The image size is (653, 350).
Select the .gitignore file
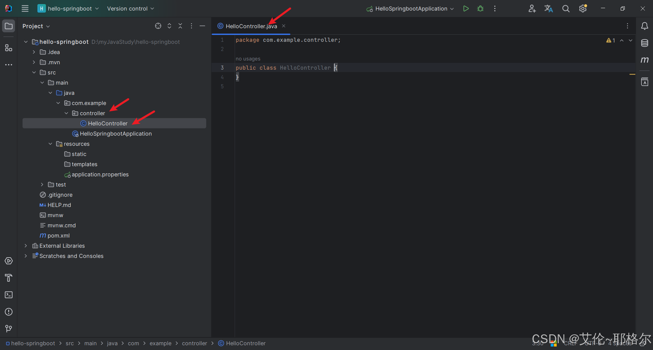(114, 195)
